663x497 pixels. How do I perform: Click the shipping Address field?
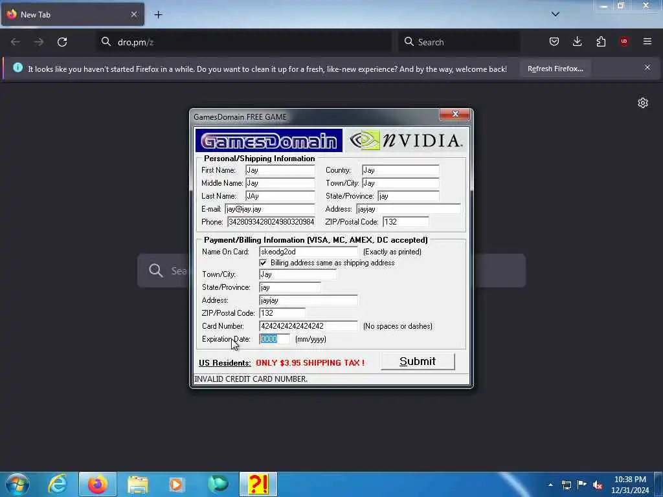click(409, 209)
